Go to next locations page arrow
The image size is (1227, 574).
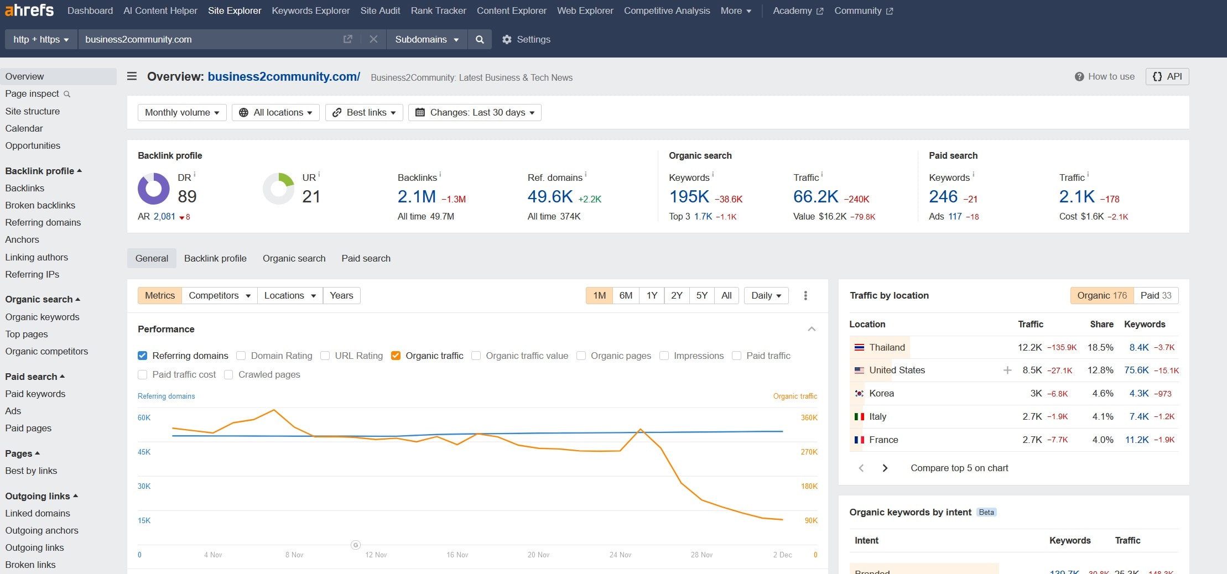click(885, 468)
